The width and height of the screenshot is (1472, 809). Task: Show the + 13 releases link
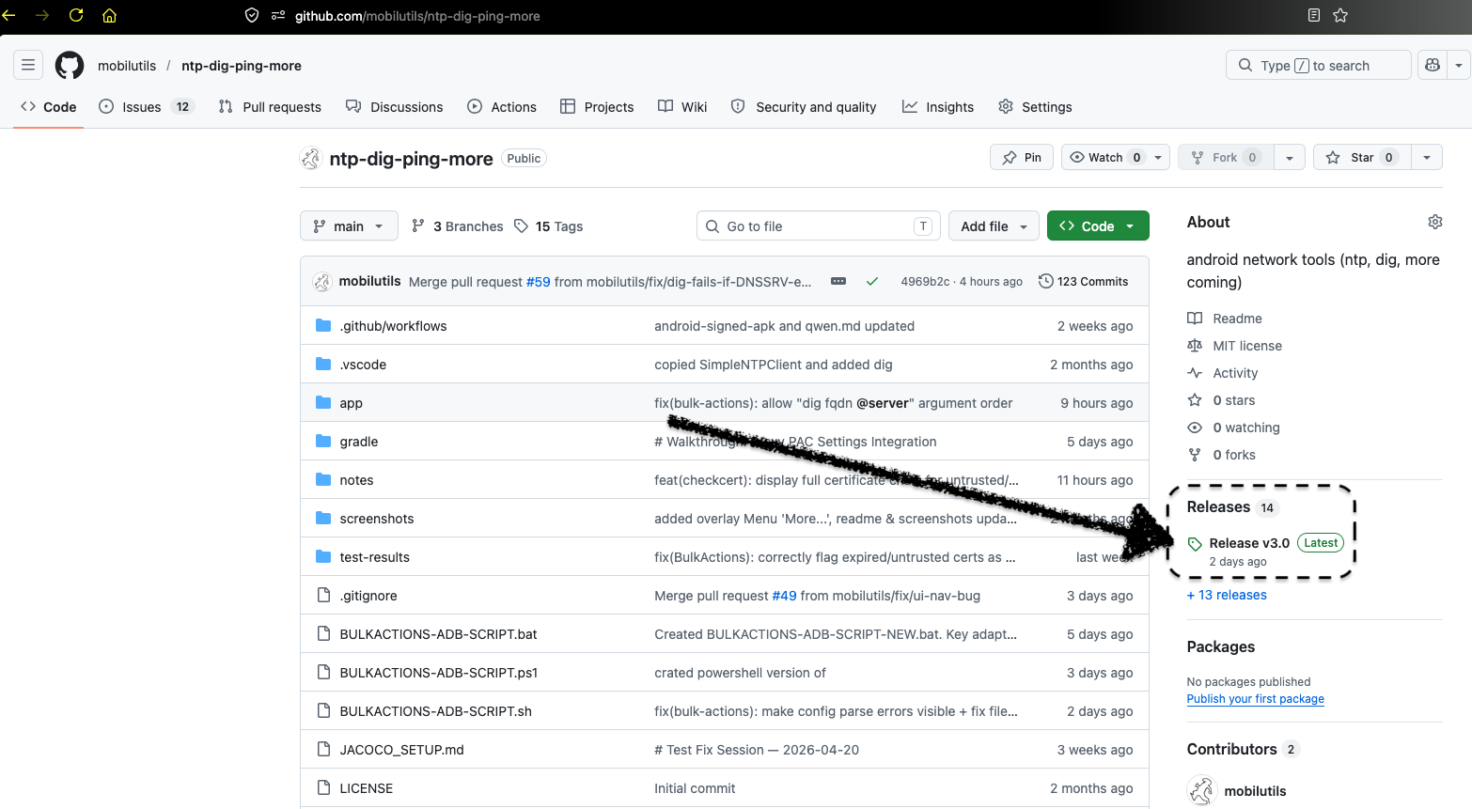(x=1227, y=595)
